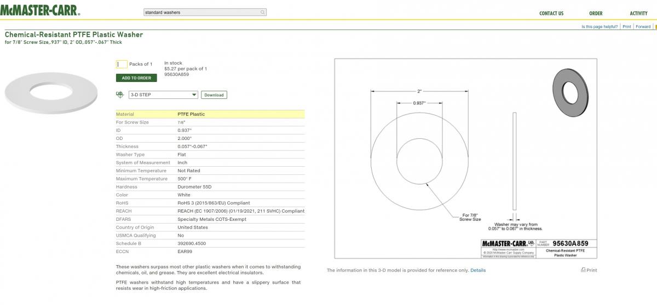Click the 0.937" inner diameter dimension label
The height and width of the screenshot is (305, 657).
tap(419, 103)
